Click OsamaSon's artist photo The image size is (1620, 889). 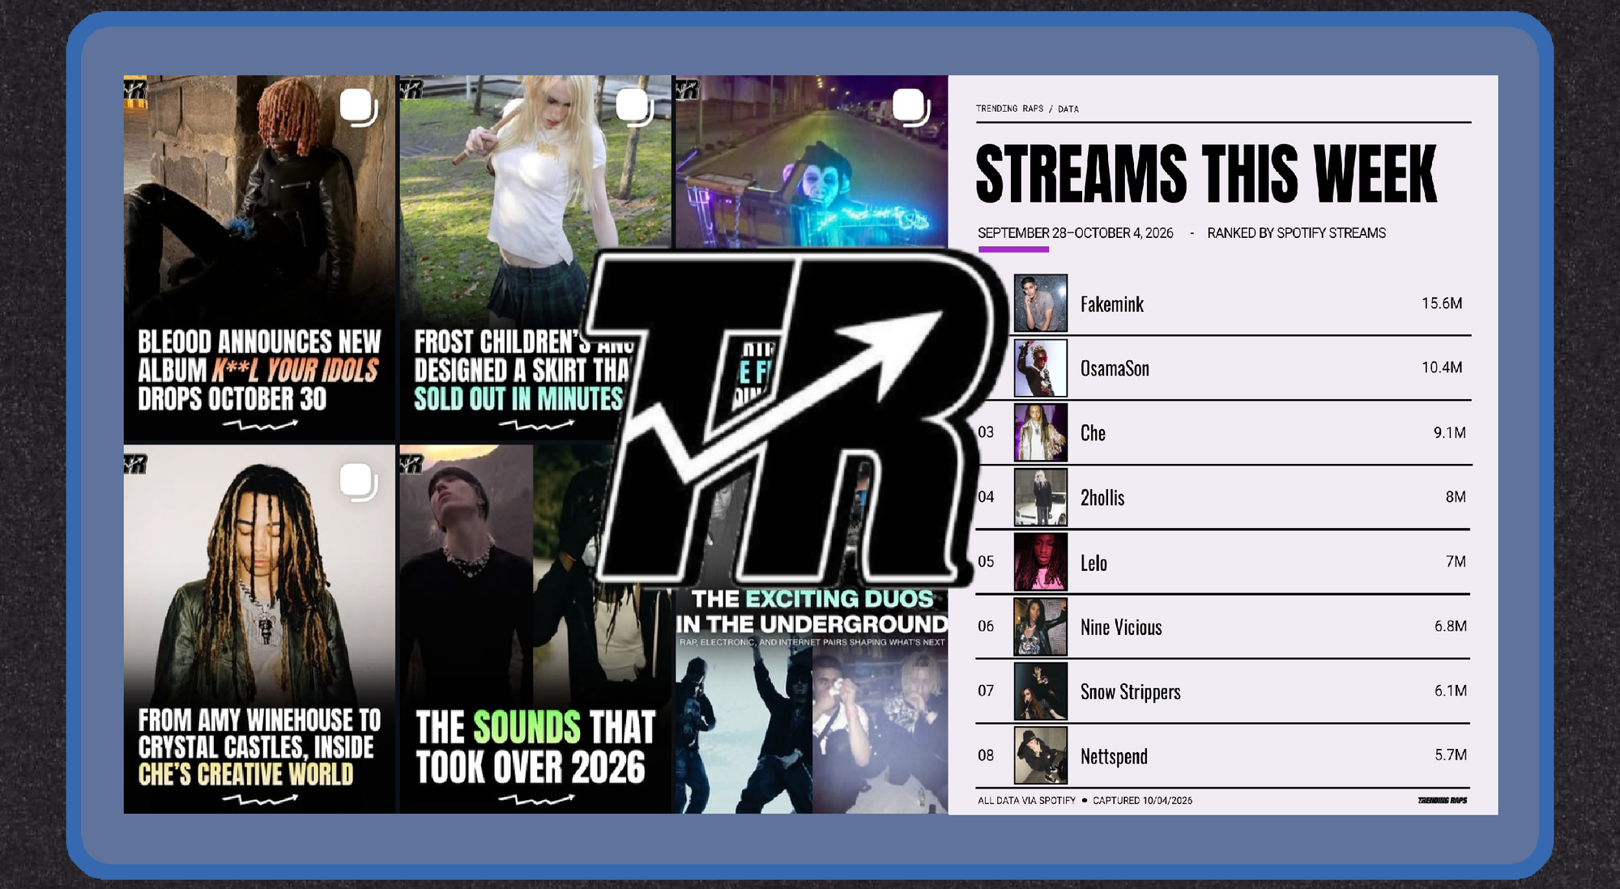(x=1041, y=368)
